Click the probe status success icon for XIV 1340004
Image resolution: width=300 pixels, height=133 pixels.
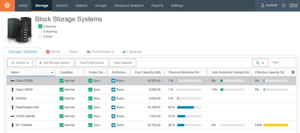[90, 125]
